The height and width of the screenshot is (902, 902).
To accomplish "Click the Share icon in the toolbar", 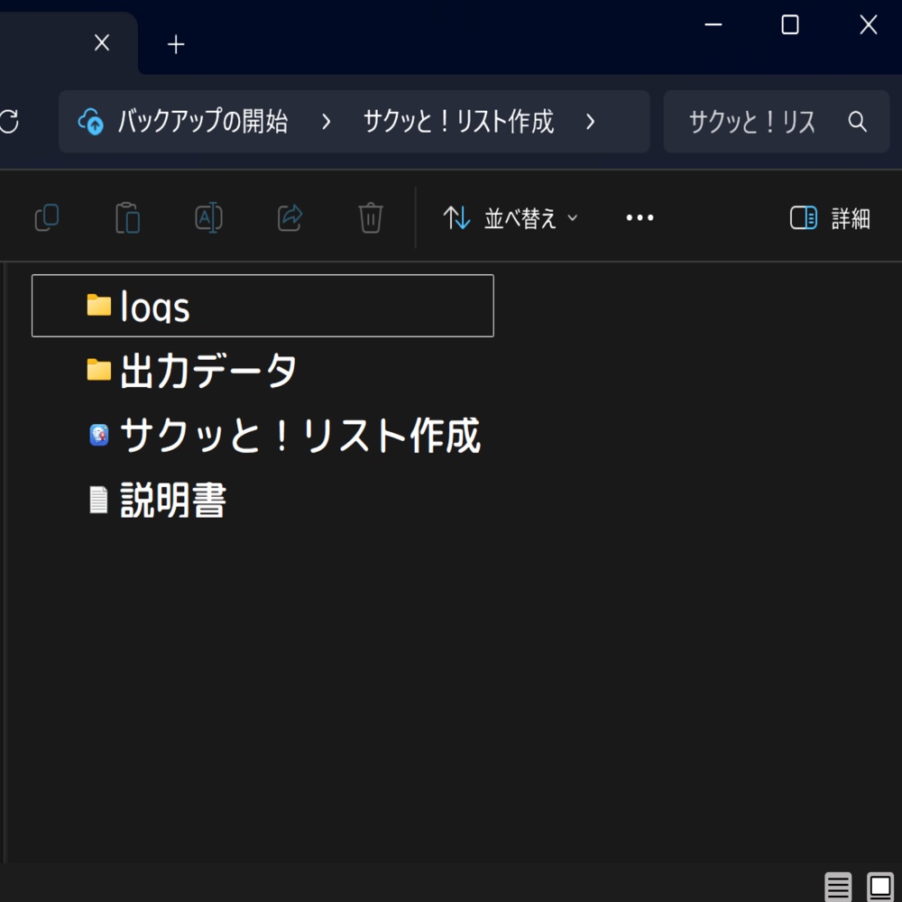I will click(289, 217).
